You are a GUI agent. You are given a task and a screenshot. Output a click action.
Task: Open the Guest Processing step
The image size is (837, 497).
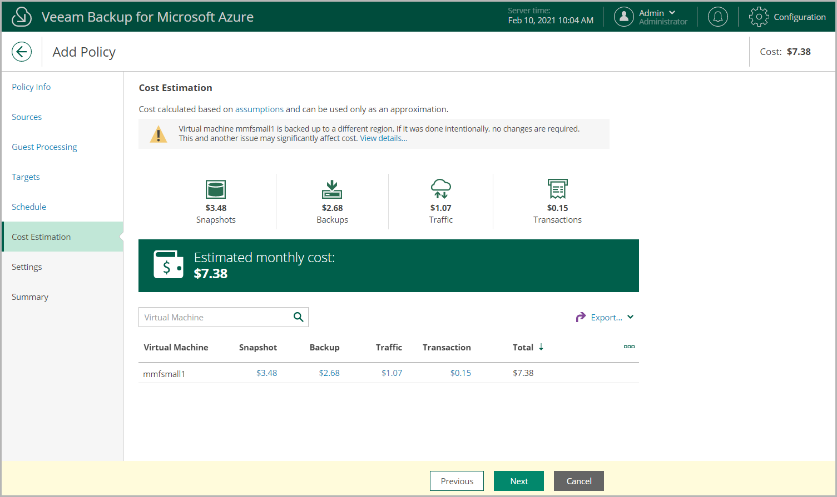coord(44,147)
